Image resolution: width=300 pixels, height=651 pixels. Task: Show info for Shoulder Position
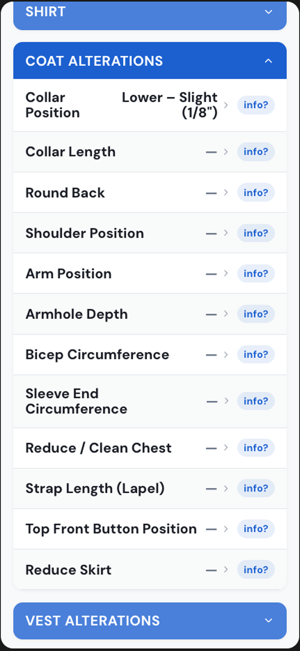pos(256,233)
